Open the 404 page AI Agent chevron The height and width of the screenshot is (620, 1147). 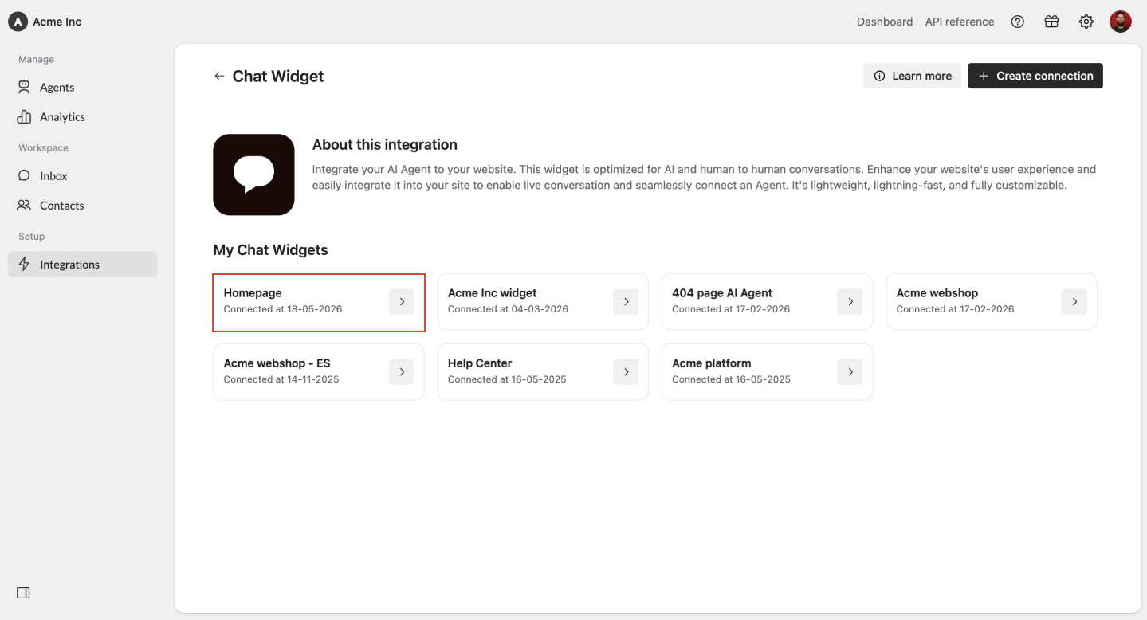[x=850, y=301]
